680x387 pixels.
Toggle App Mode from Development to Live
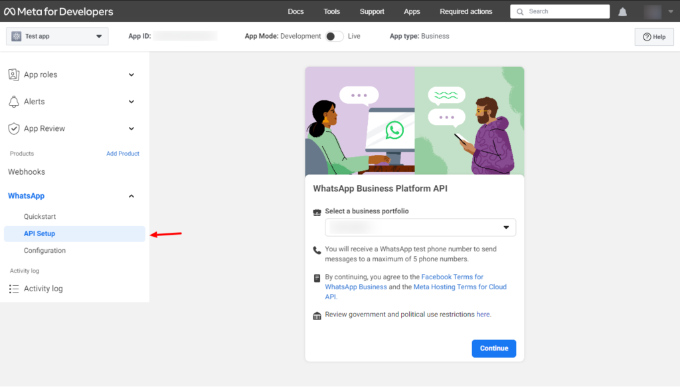click(x=334, y=37)
